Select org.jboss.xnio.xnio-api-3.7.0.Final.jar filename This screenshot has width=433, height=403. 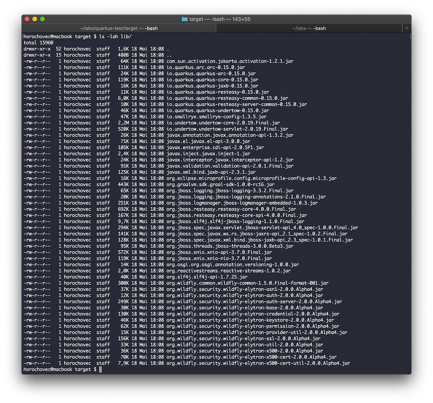pos(219,252)
